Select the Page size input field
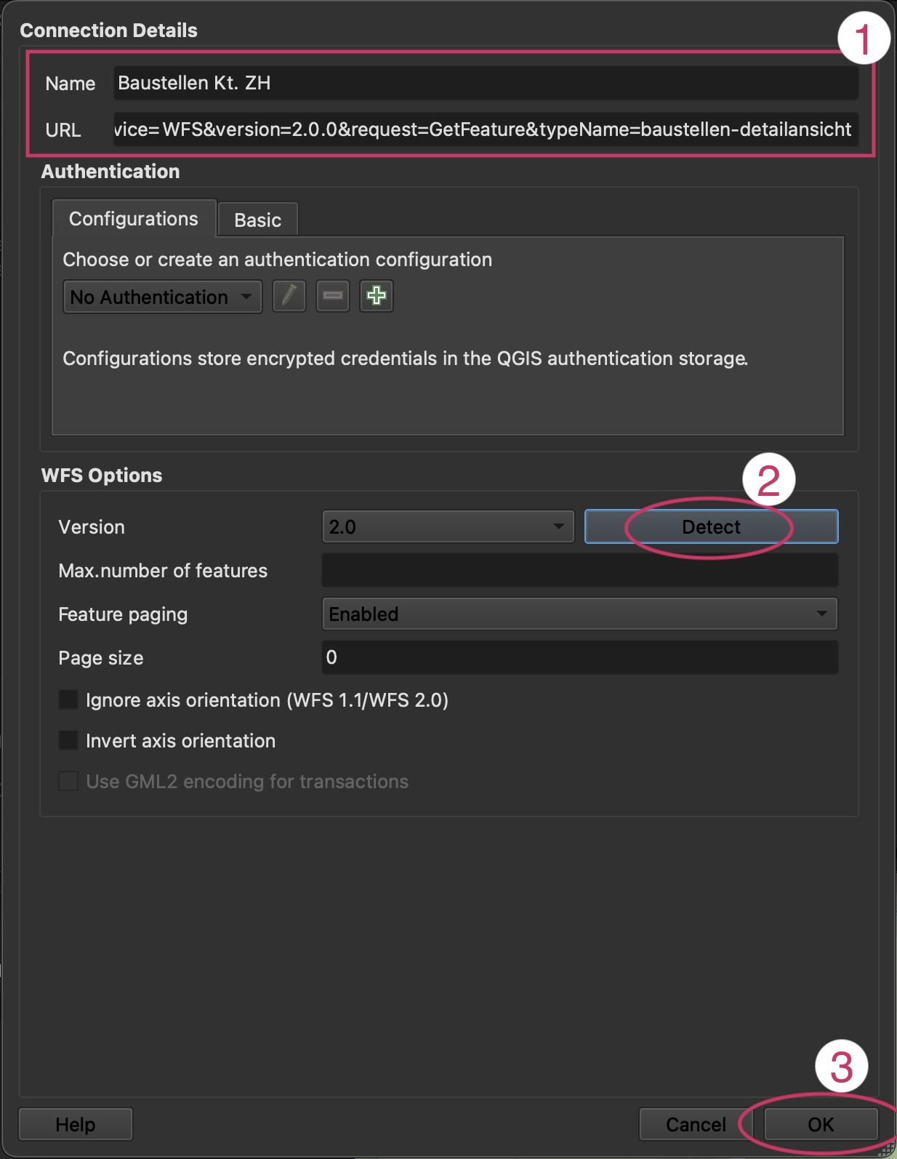This screenshot has height=1159, width=897. coord(579,658)
